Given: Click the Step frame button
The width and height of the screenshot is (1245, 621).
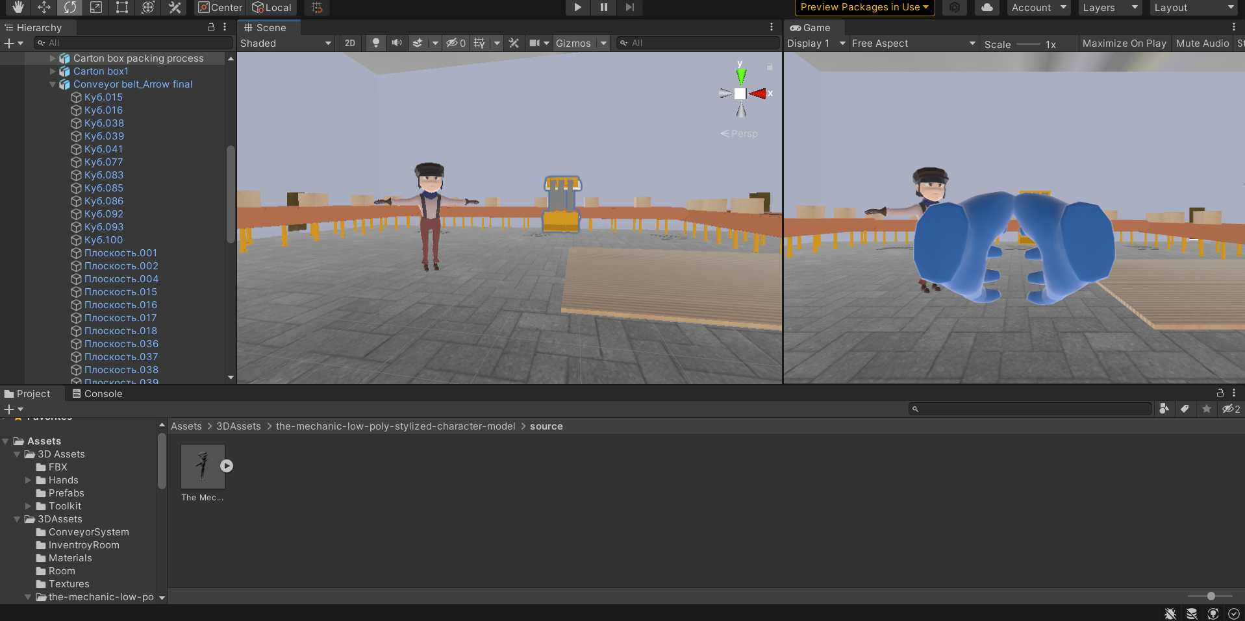Looking at the screenshot, I should [x=629, y=7].
